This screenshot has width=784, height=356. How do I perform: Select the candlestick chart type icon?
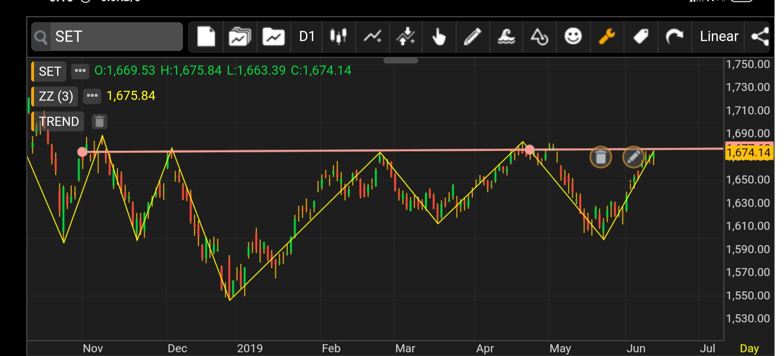(339, 36)
